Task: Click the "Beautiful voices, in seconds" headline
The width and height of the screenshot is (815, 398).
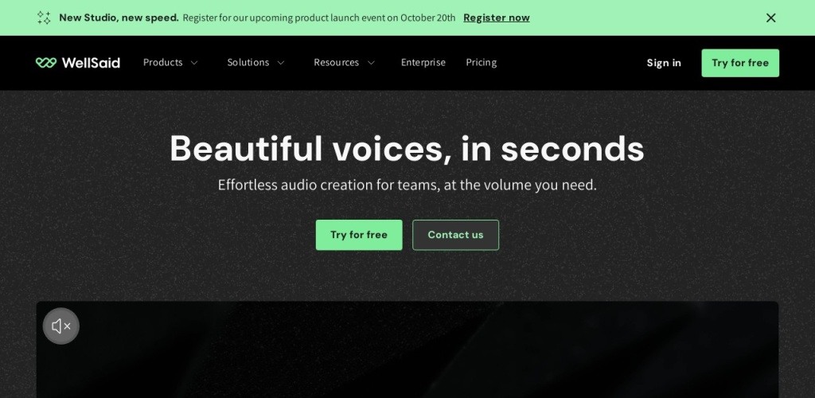Action: coord(407,148)
